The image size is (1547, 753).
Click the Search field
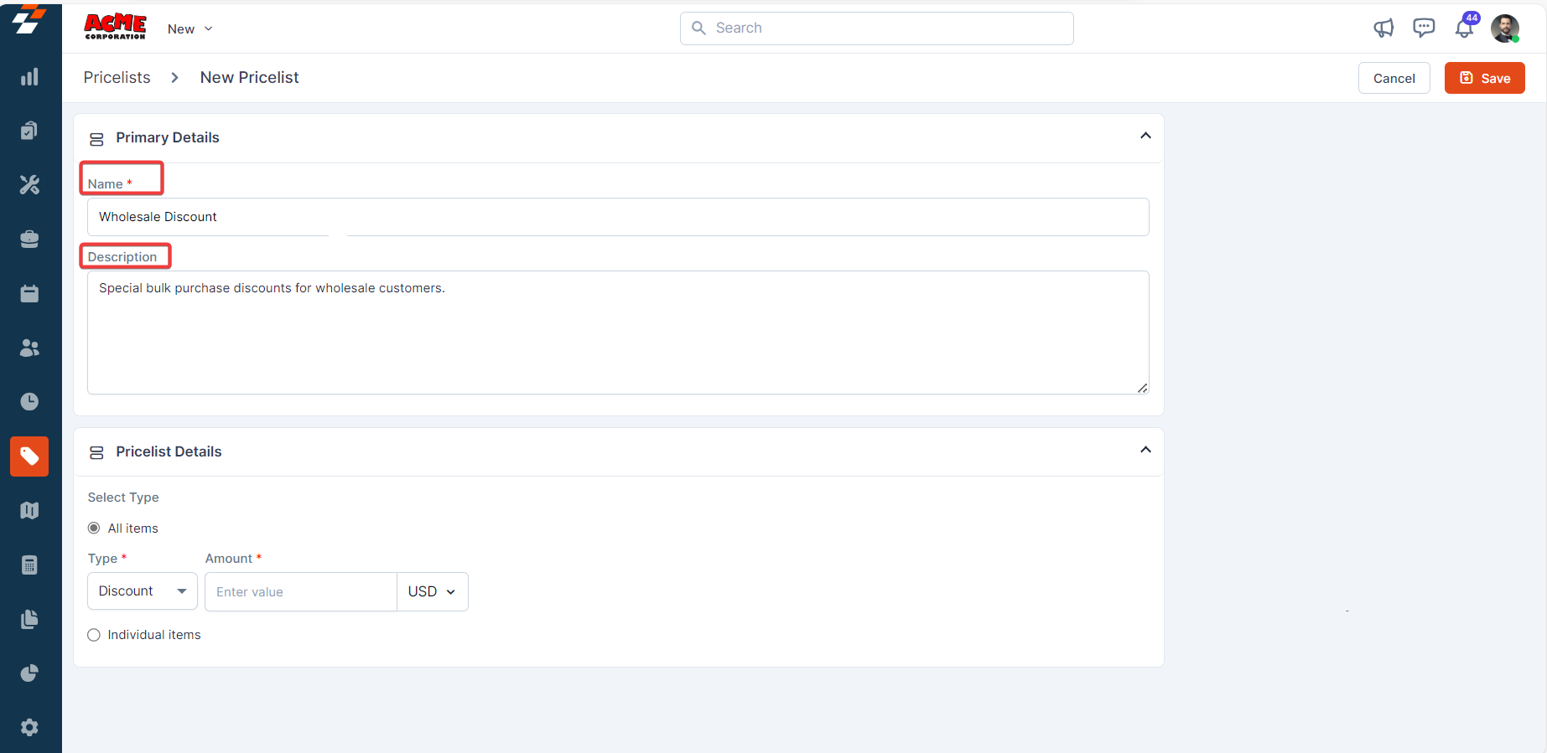(877, 28)
